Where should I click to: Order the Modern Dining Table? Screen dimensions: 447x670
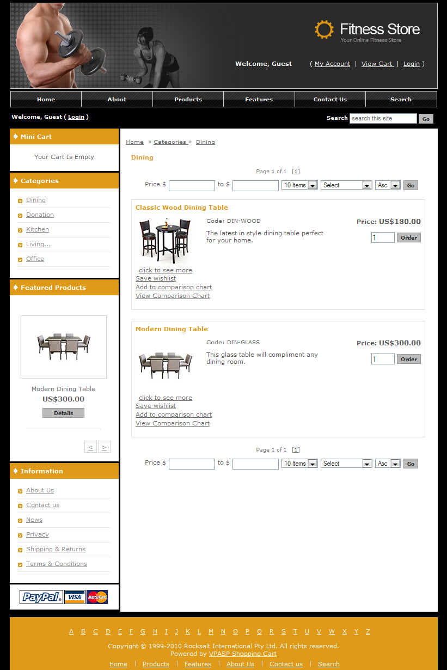[409, 359]
